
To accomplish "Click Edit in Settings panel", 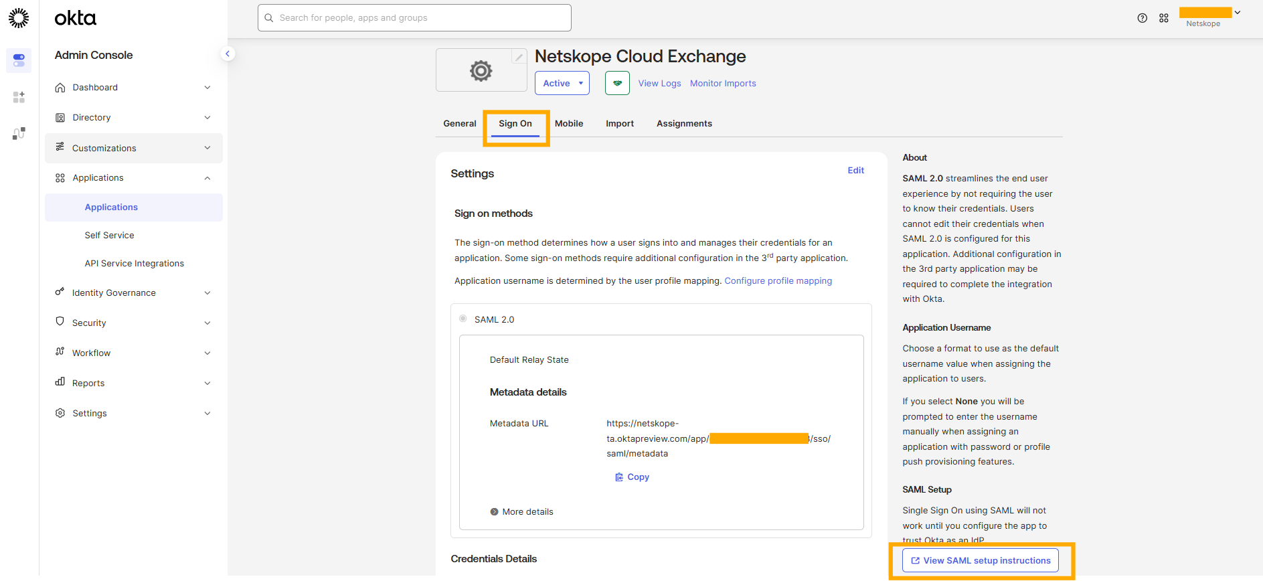I will tap(855, 171).
